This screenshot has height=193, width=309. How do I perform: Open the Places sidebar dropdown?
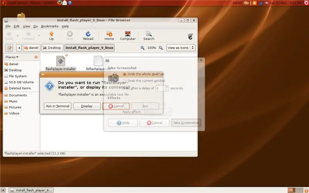[12, 57]
